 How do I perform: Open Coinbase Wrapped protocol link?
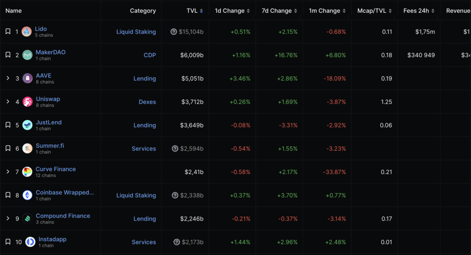pos(64,193)
